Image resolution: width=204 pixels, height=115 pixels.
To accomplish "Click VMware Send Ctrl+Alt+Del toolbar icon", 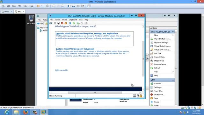I will pos(47,6).
